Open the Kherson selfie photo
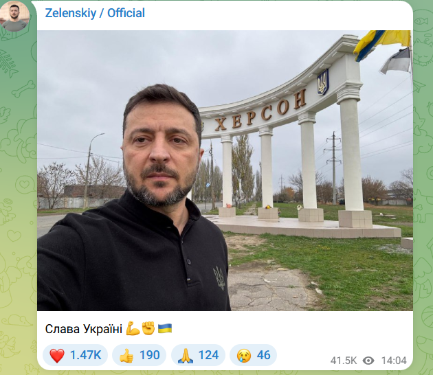This screenshot has height=375, width=433. coord(225,170)
